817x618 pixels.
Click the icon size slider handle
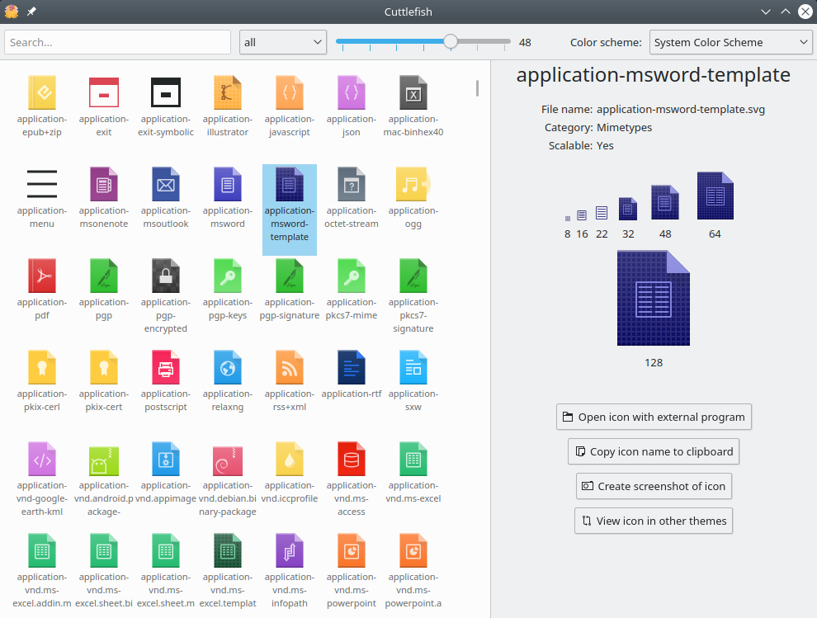click(451, 42)
